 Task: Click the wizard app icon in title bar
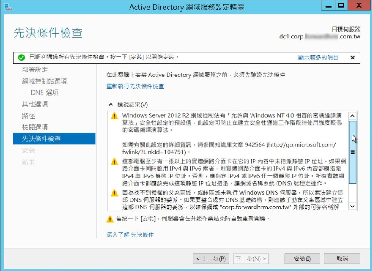[x=8, y=7]
